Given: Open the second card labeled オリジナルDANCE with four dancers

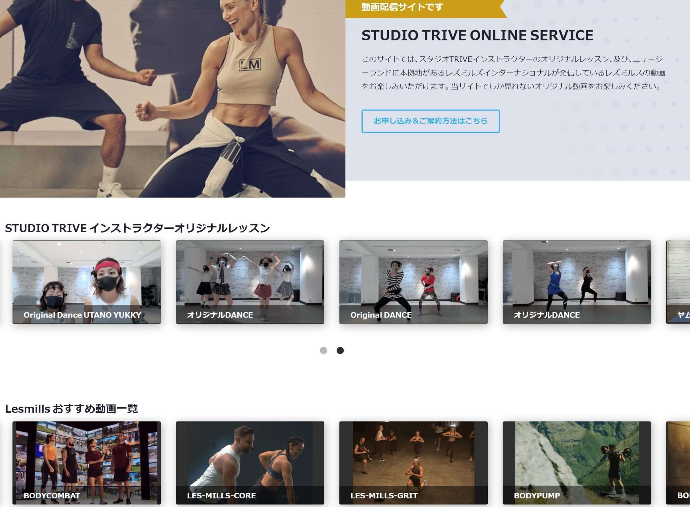Looking at the screenshot, I should [x=250, y=282].
